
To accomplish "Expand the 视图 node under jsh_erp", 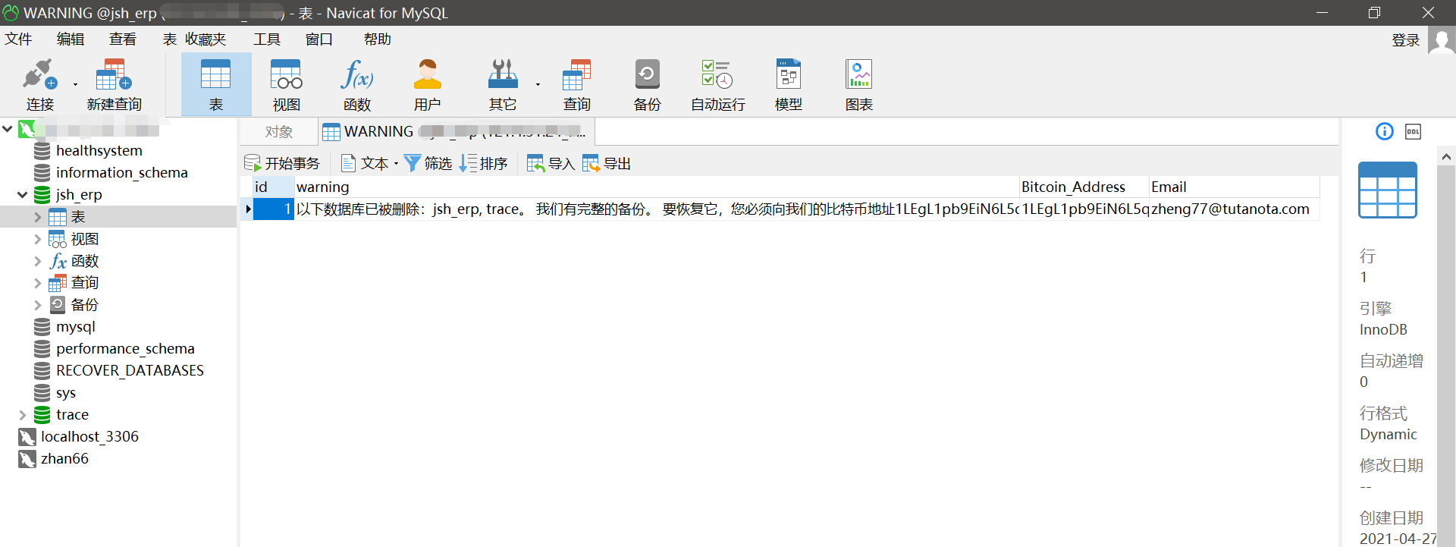I will point(37,239).
